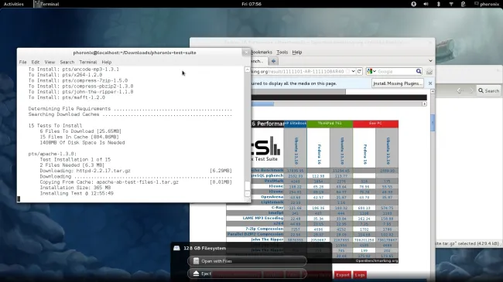503x282 pixels.
Task: Click the terminal scrollbar thumb
Action: click(247, 185)
